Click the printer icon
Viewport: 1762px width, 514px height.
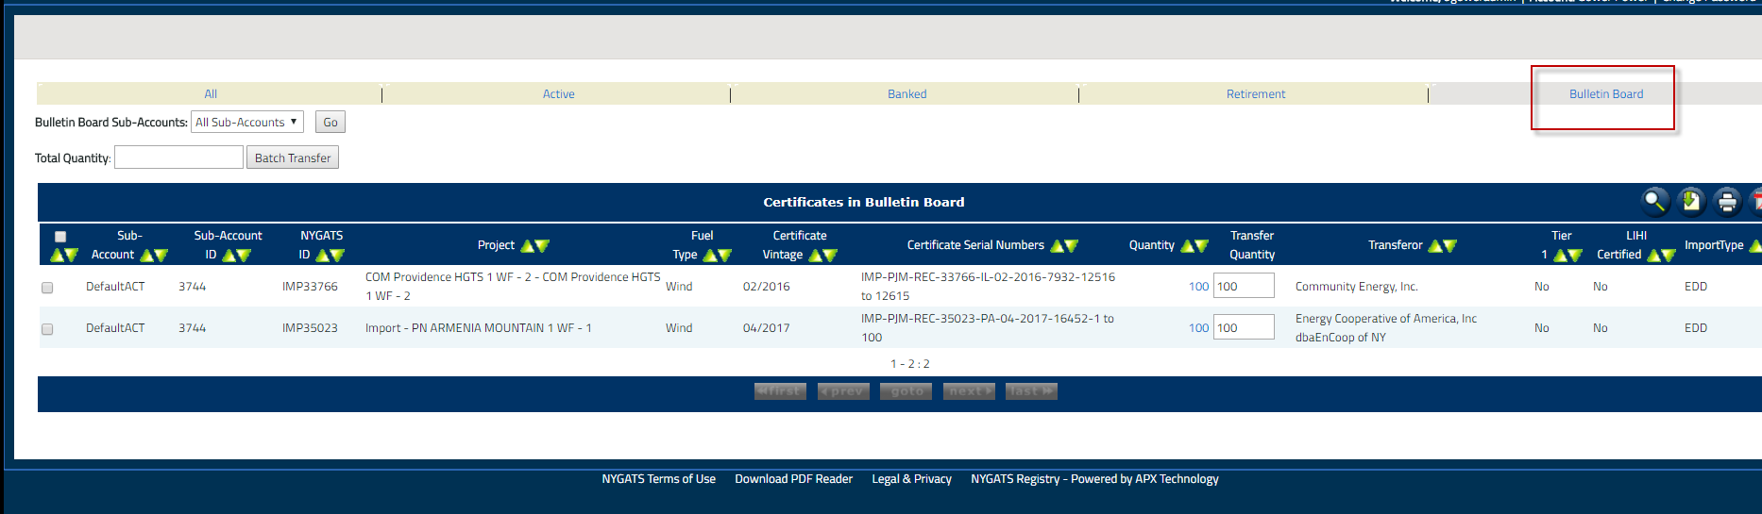coord(1727,201)
